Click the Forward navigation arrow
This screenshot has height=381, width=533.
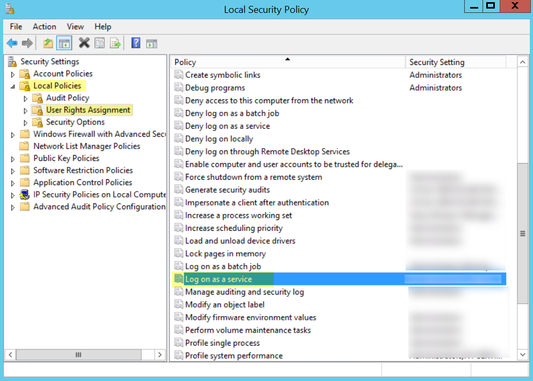(x=26, y=43)
